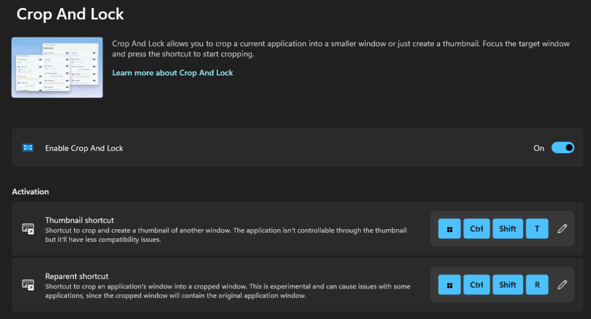This screenshot has width=591, height=319.
Task: Click the Thumbnail shortcut keyboard icon
Action: pos(28,229)
